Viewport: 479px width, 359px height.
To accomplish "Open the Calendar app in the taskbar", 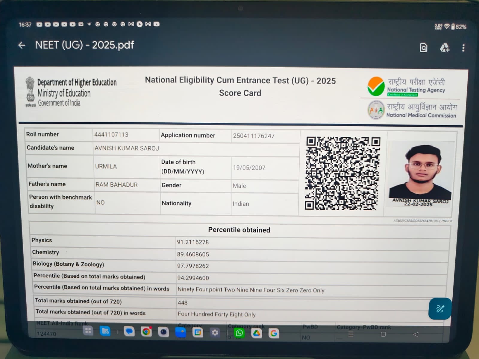I will coord(198,332).
